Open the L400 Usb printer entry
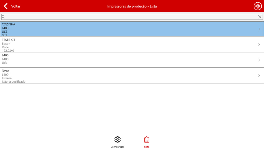This screenshot has width=264, height=148. point(5,55)
